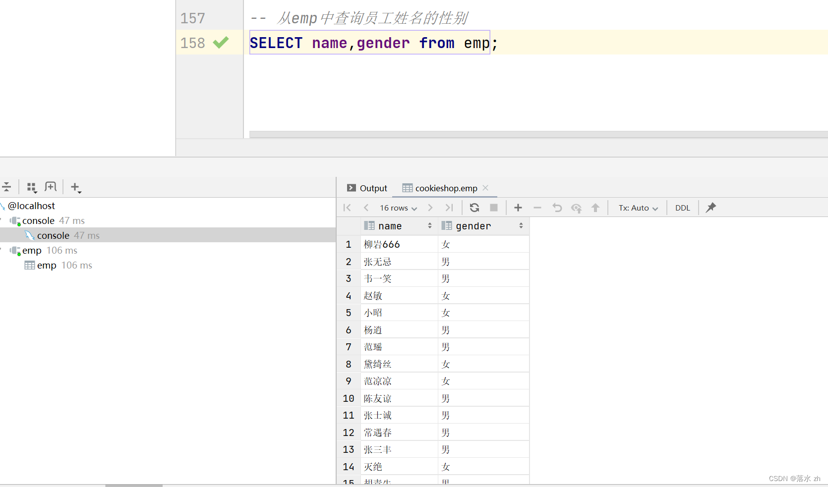Add a new row with plus icon
This screenshot has width=828, height=487.
click(518, 208)
